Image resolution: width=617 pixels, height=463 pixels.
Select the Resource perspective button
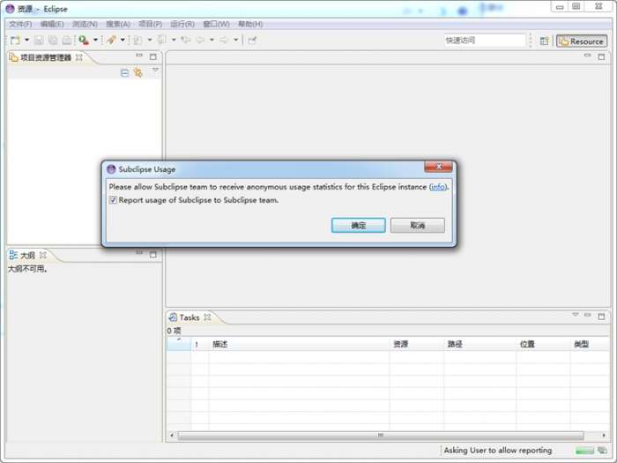tap(582, 41)
